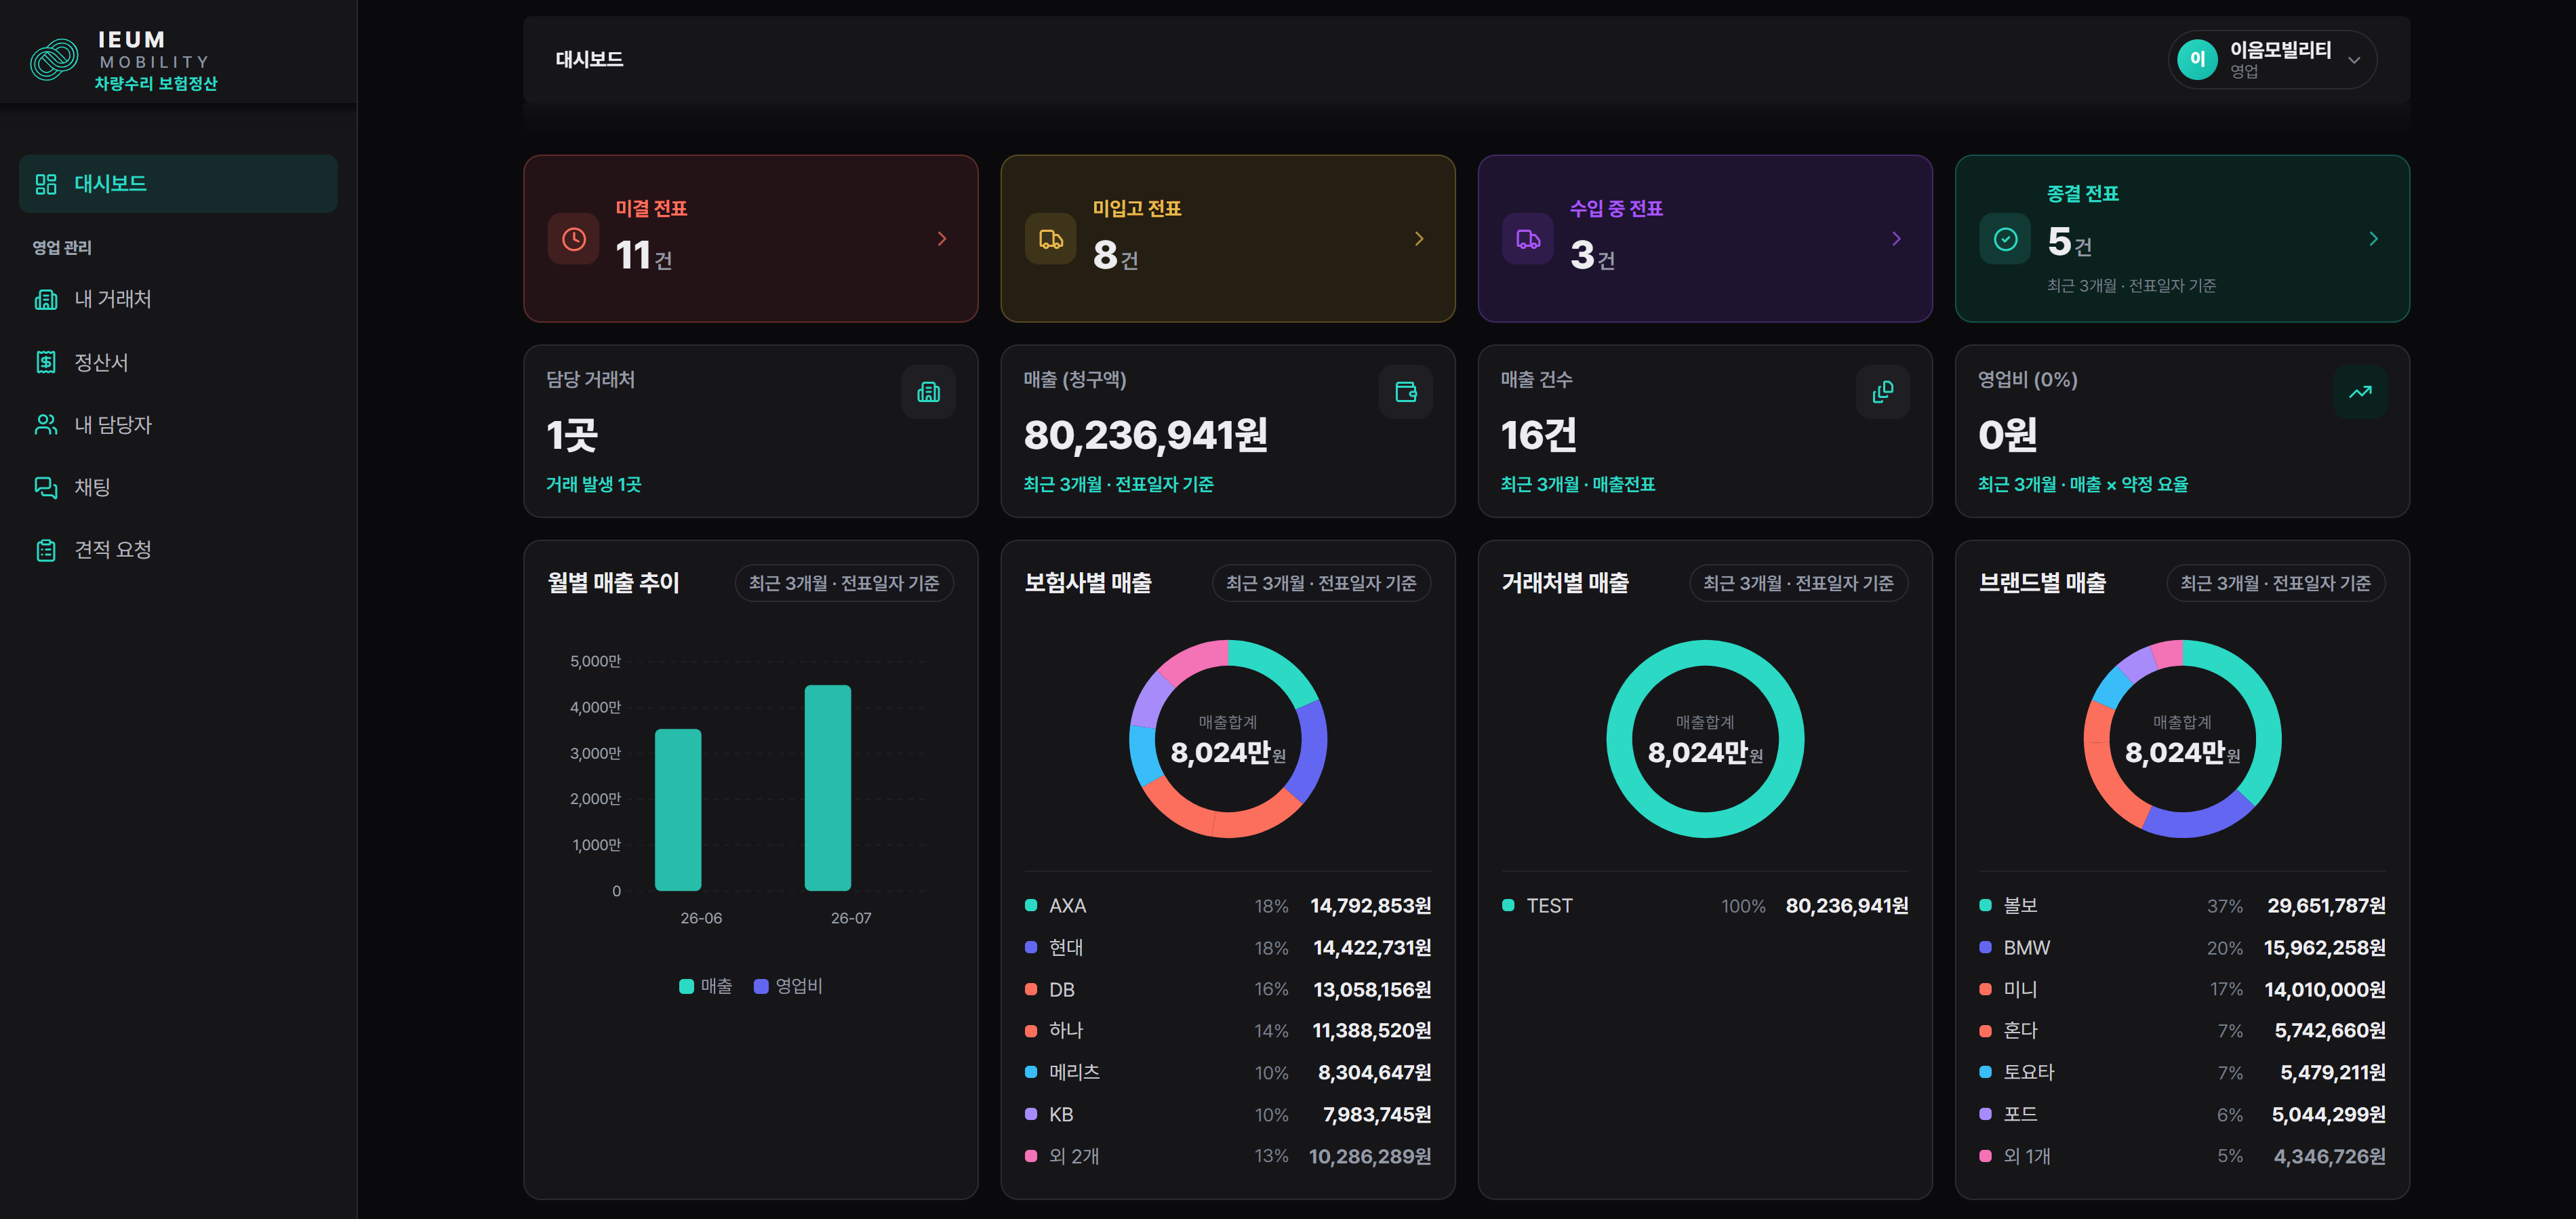Select the 외 2개 insurer row
Viewport: 2576px width, 1219px height.
pos(1228,1156)
